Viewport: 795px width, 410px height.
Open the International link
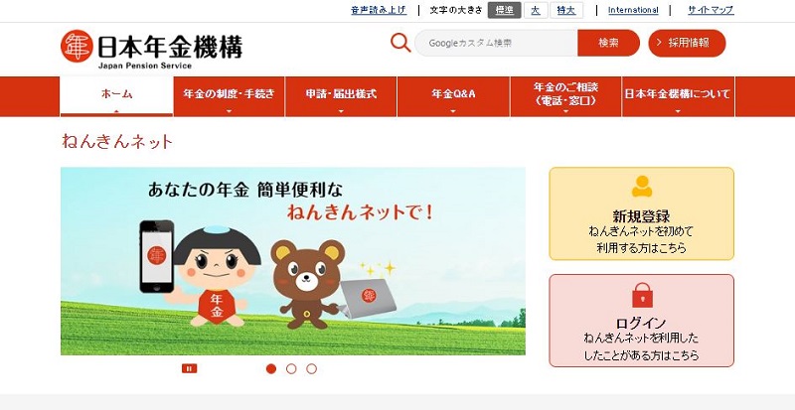coord(633,10)
